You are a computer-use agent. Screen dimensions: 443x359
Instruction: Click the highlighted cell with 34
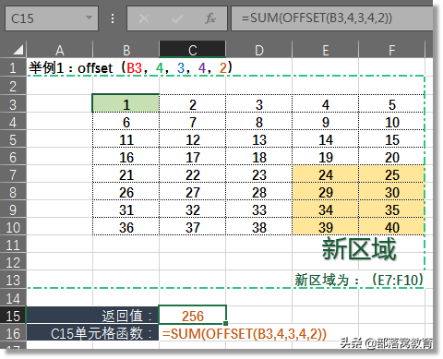(326, 209)
